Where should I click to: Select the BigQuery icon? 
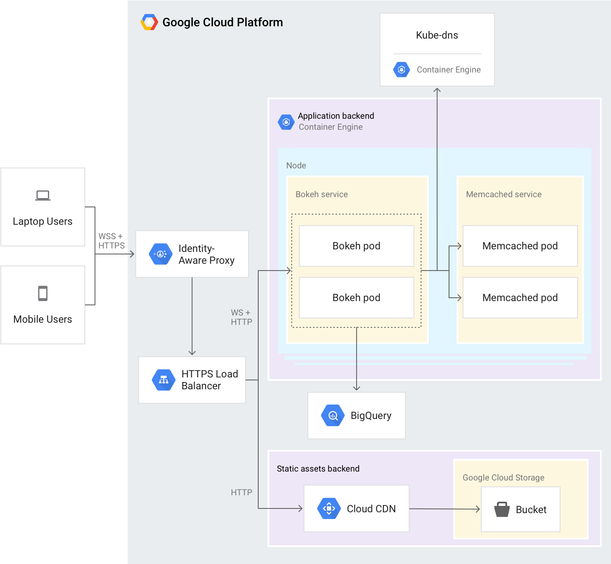pyautogui.click(x=333, y=416)
